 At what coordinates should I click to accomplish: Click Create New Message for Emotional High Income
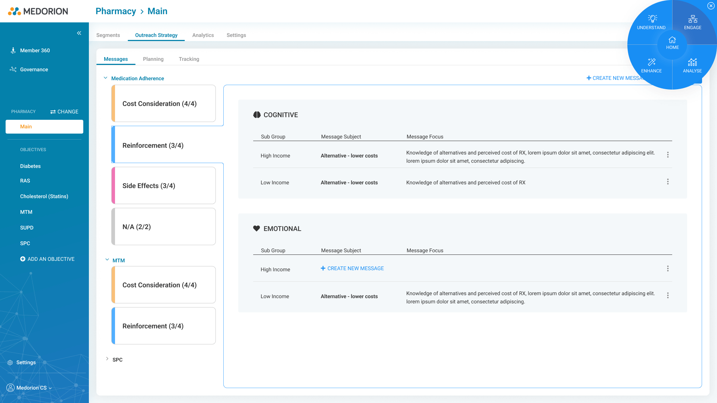[352, 268]
